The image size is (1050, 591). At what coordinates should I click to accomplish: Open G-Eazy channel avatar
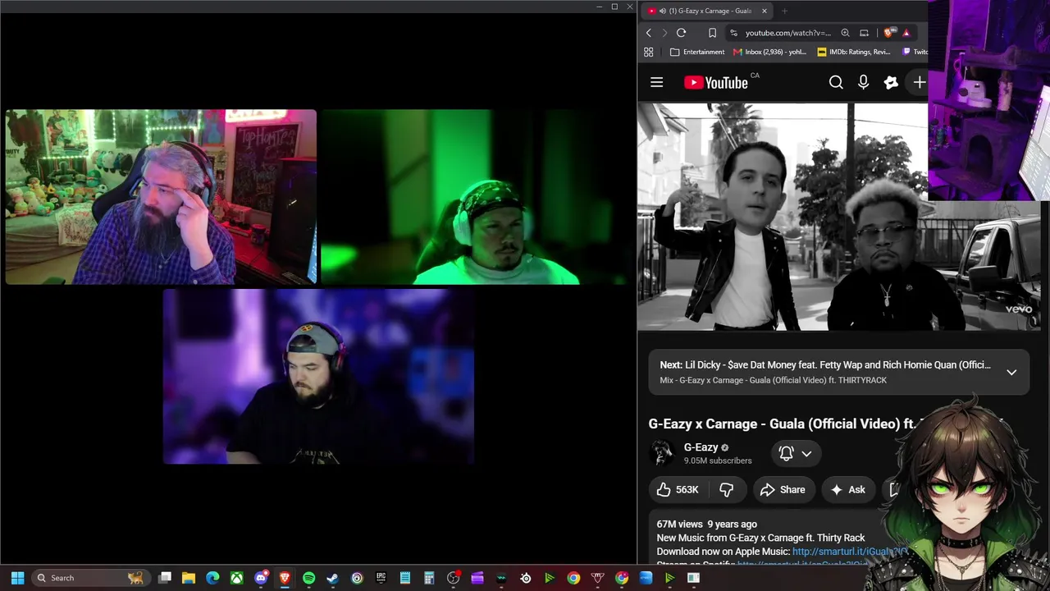click(662, 453)
